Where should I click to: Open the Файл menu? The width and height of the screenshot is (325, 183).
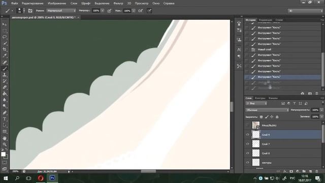point(15,4)
